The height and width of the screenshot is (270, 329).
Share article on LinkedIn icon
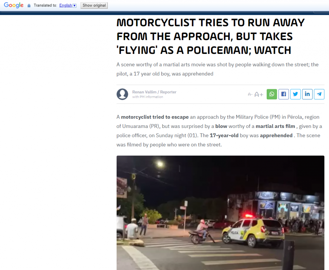(x=307, y=94)
